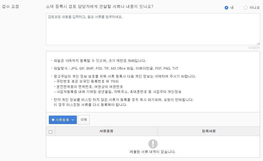
Task: Click the exclamation circle icon in the table
Action: coord(153,143)
